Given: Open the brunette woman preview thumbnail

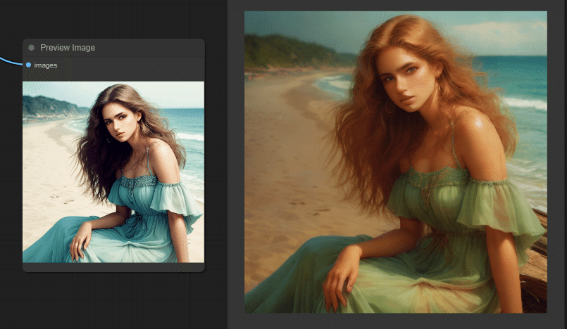Looking at the screenshot, I should tap(113, 172).
